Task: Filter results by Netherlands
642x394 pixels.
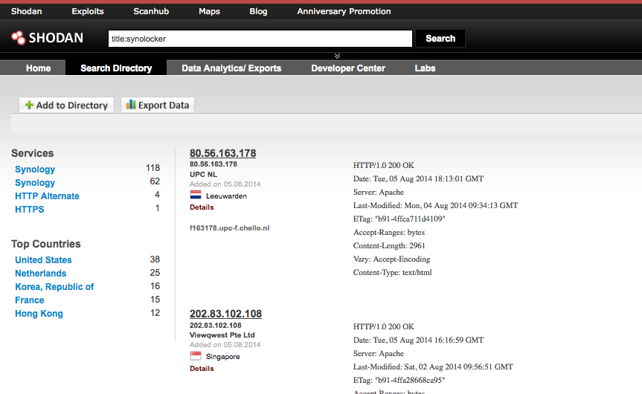Action: click(40, 274)
